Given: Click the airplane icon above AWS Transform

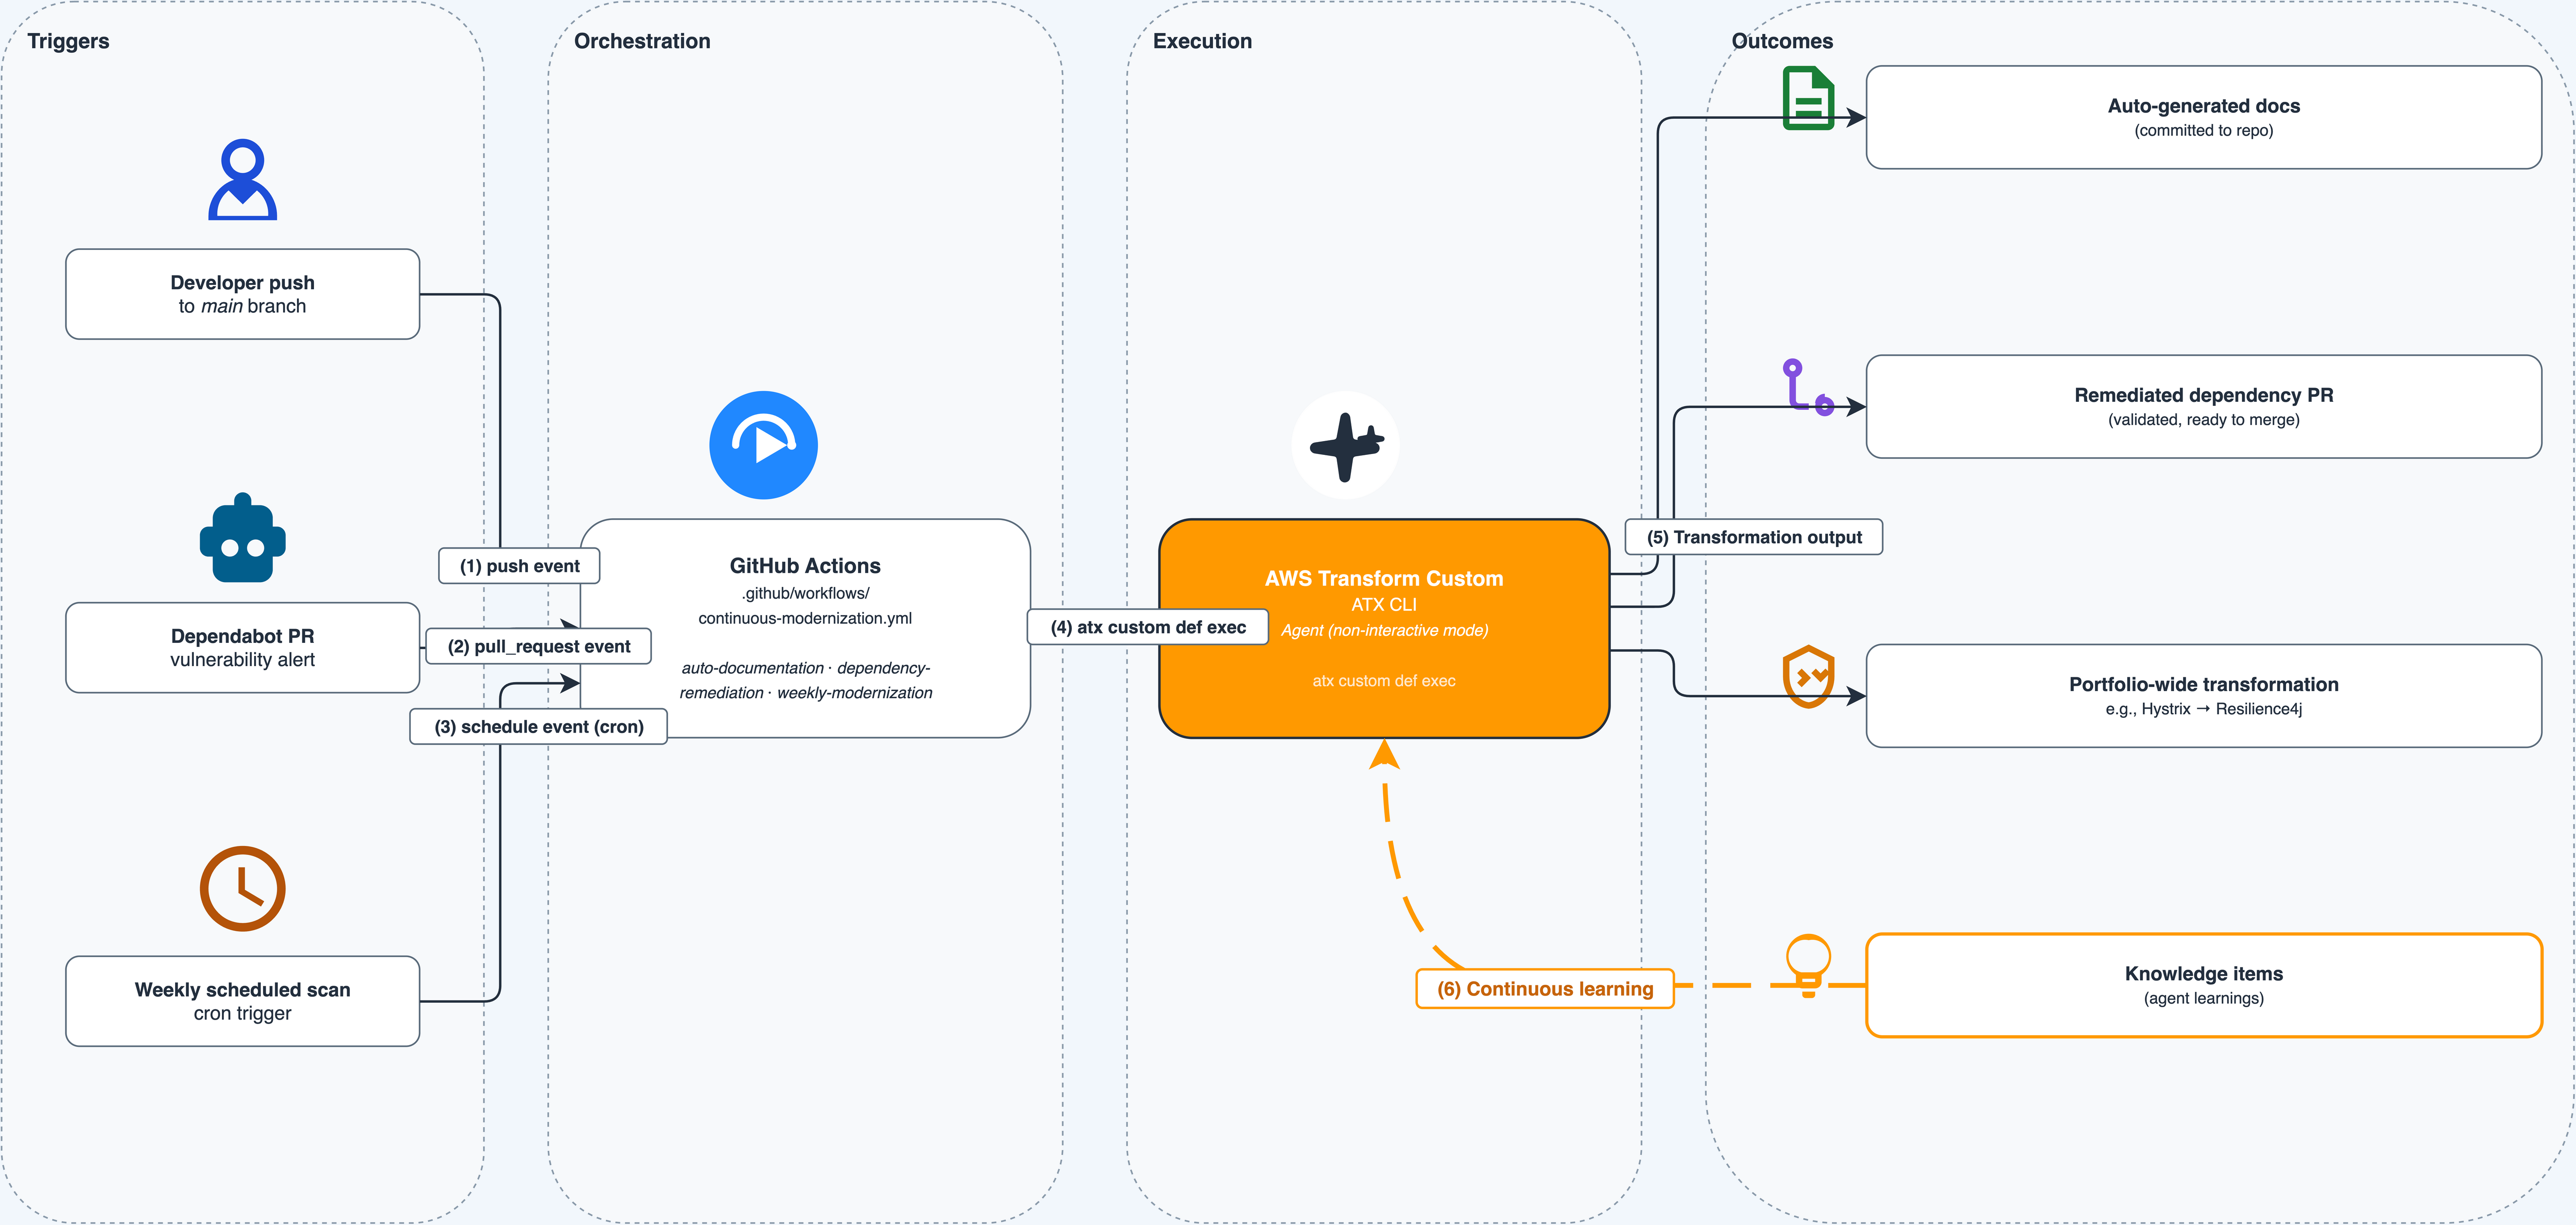Looking at the screenshot, I should (1345, 445).
